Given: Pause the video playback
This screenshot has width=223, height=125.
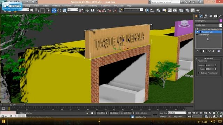Looking at the screenshot, I should [x=4, y=121].
